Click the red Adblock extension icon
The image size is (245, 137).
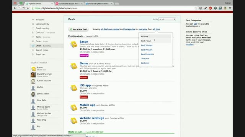coord(210,8)
